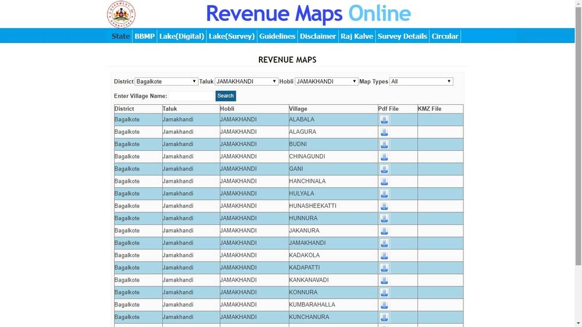This screenshot has height=327, width=582.
Task: View the Guidelines page
Action: click(277, 36)
